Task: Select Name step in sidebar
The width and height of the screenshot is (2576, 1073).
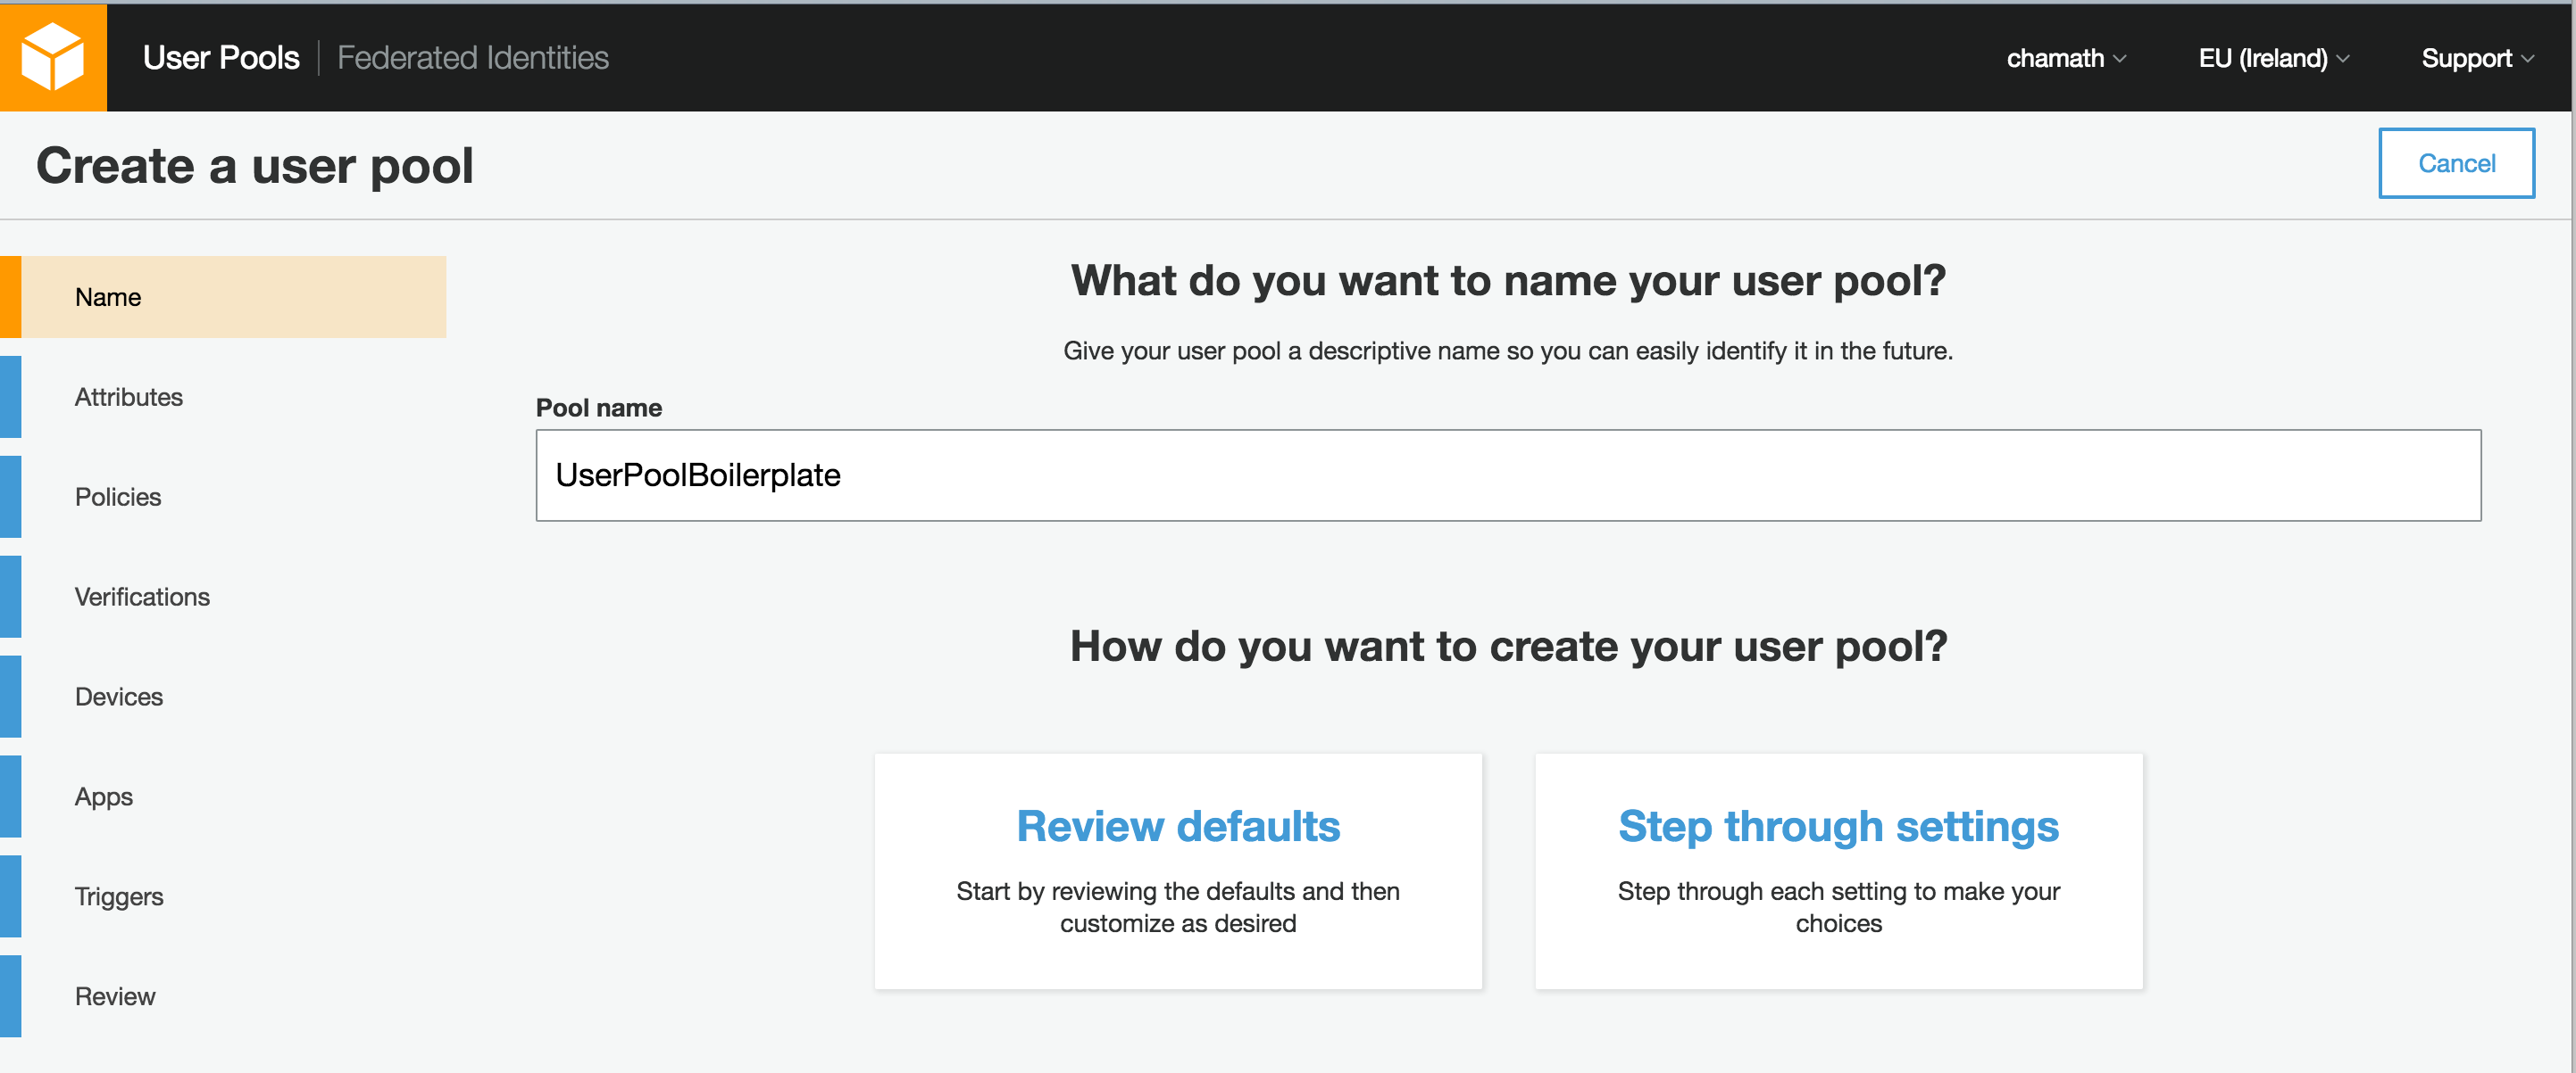Action: 108,297
